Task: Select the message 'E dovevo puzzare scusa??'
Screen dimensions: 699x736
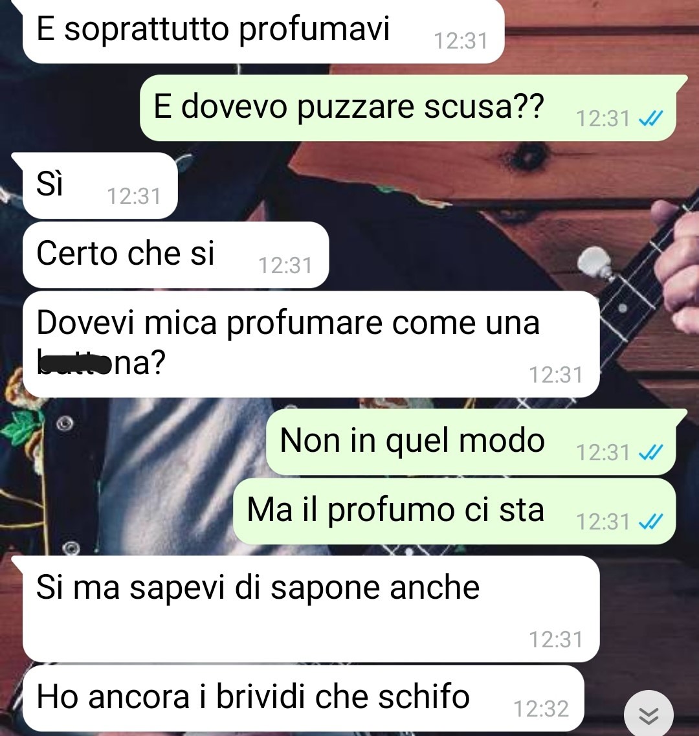Action: 408,108
